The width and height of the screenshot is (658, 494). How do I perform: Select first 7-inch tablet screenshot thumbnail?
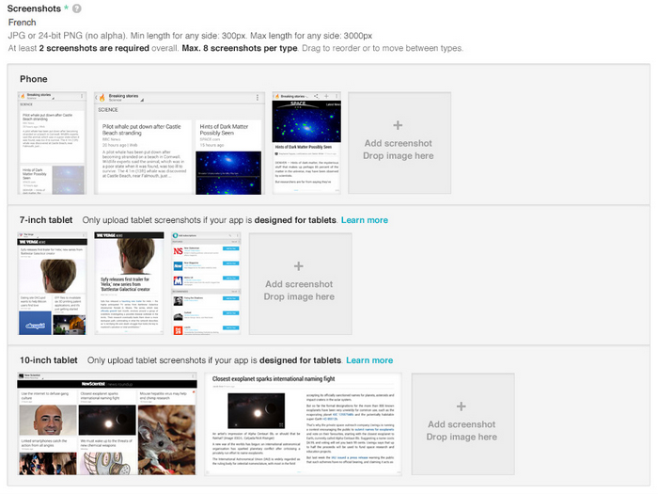[x=52, y=284]
